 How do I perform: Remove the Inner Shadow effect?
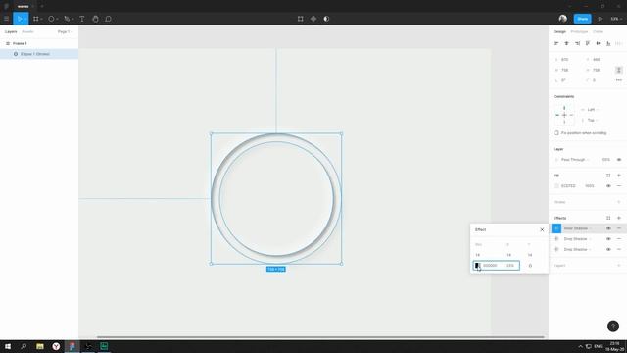619,228
